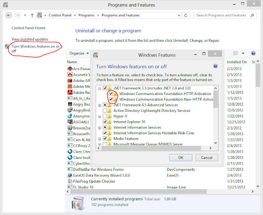Click OK in Windows Features
The width and height of the screenshot is (263, 215).
(x=181, y=158)
